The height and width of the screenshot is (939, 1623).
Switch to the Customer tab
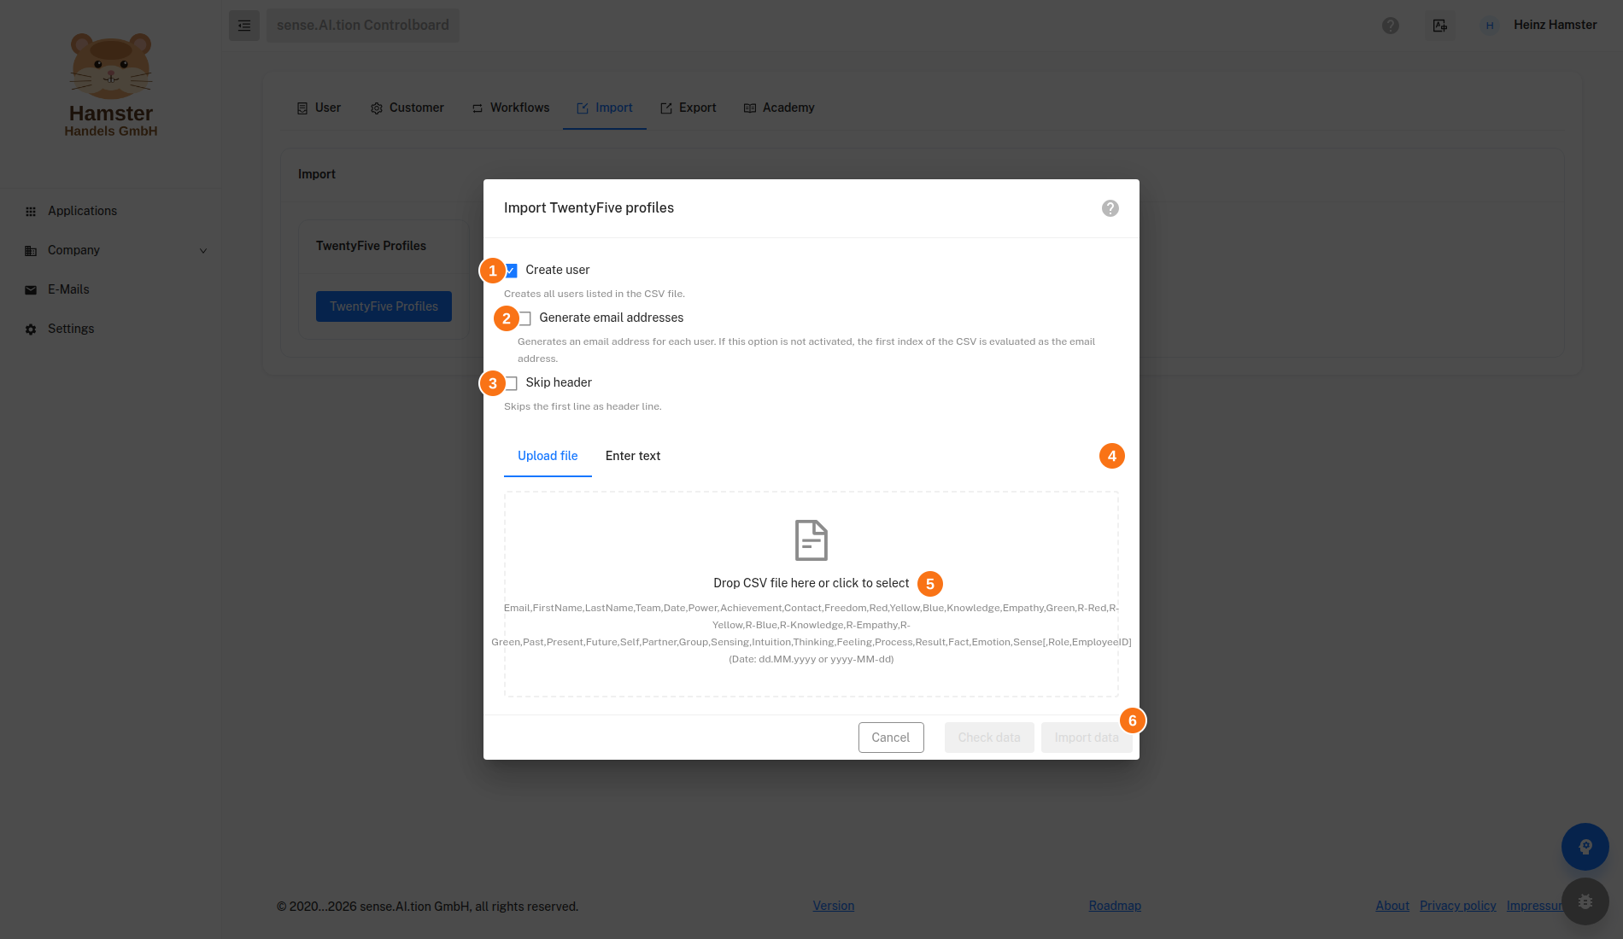pos(407,108)
